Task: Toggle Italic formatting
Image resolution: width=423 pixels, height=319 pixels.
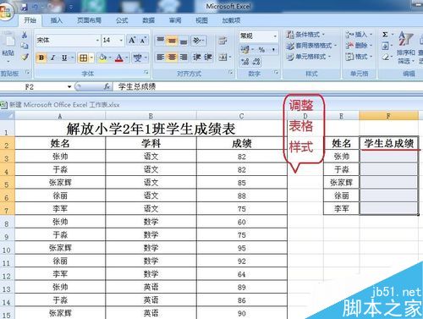Action: pos(52,58)
